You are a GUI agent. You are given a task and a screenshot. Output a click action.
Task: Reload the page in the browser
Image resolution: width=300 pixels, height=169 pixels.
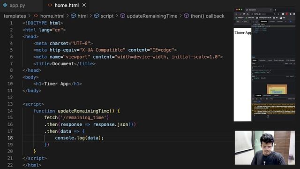click(x=244, y=14)
